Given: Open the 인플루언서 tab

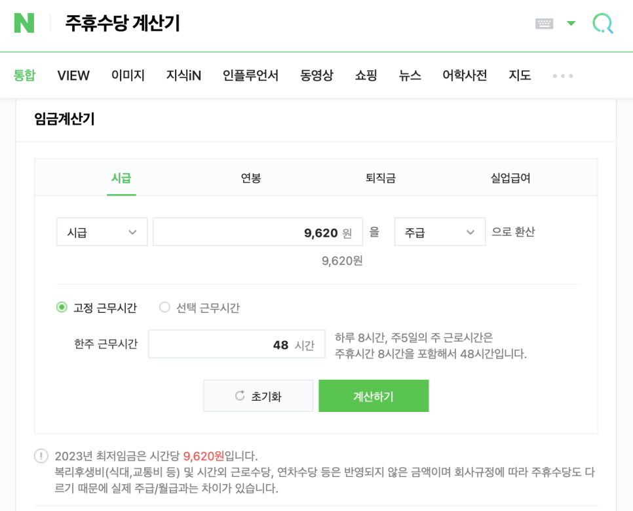Looking at the screenshot, I should tap(250, 75).
